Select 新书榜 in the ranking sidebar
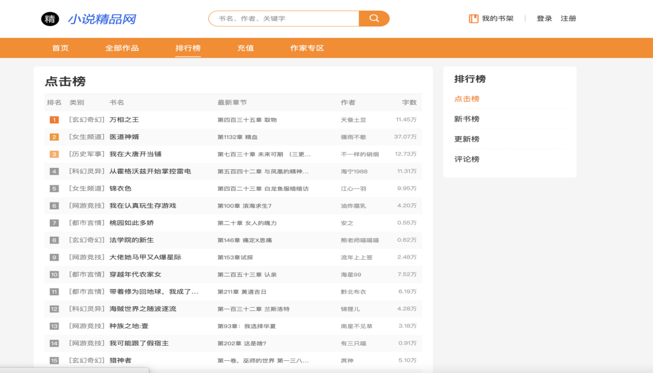Screen dimensions: 653x373 pos(467,119)
